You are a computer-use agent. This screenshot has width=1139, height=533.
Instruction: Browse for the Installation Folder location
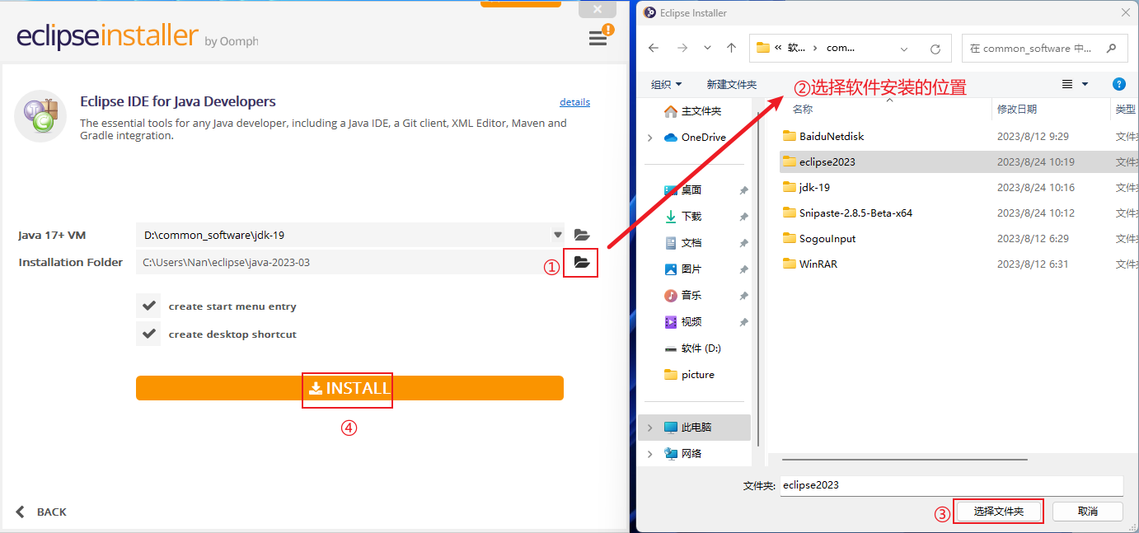click(x=582, y=263)
